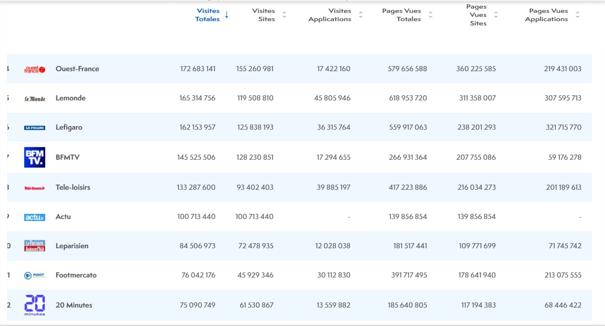The width and height of the screenshot is (605, 327).
Task: Sort using arrows next to Pages Vues Totales
Action: tap(431, 15)
